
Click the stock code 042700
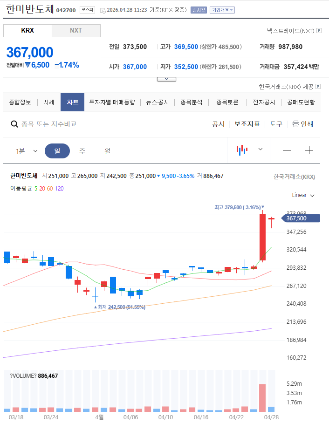[x=66, y=10]
